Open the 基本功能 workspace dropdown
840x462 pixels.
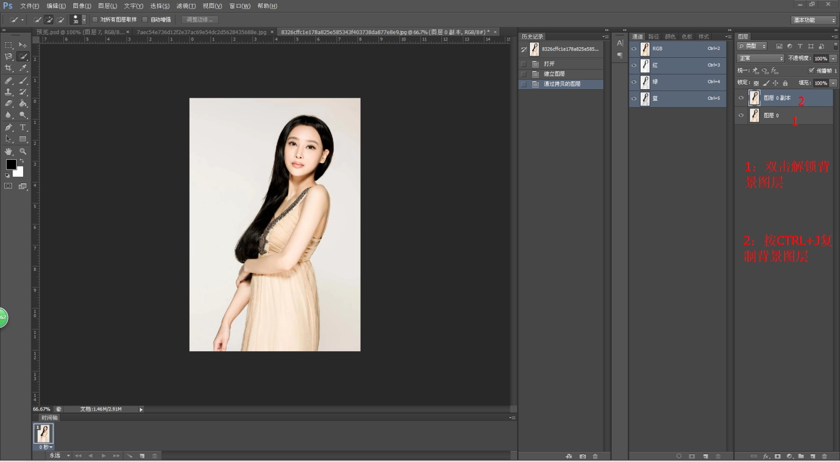click(813, 20)
